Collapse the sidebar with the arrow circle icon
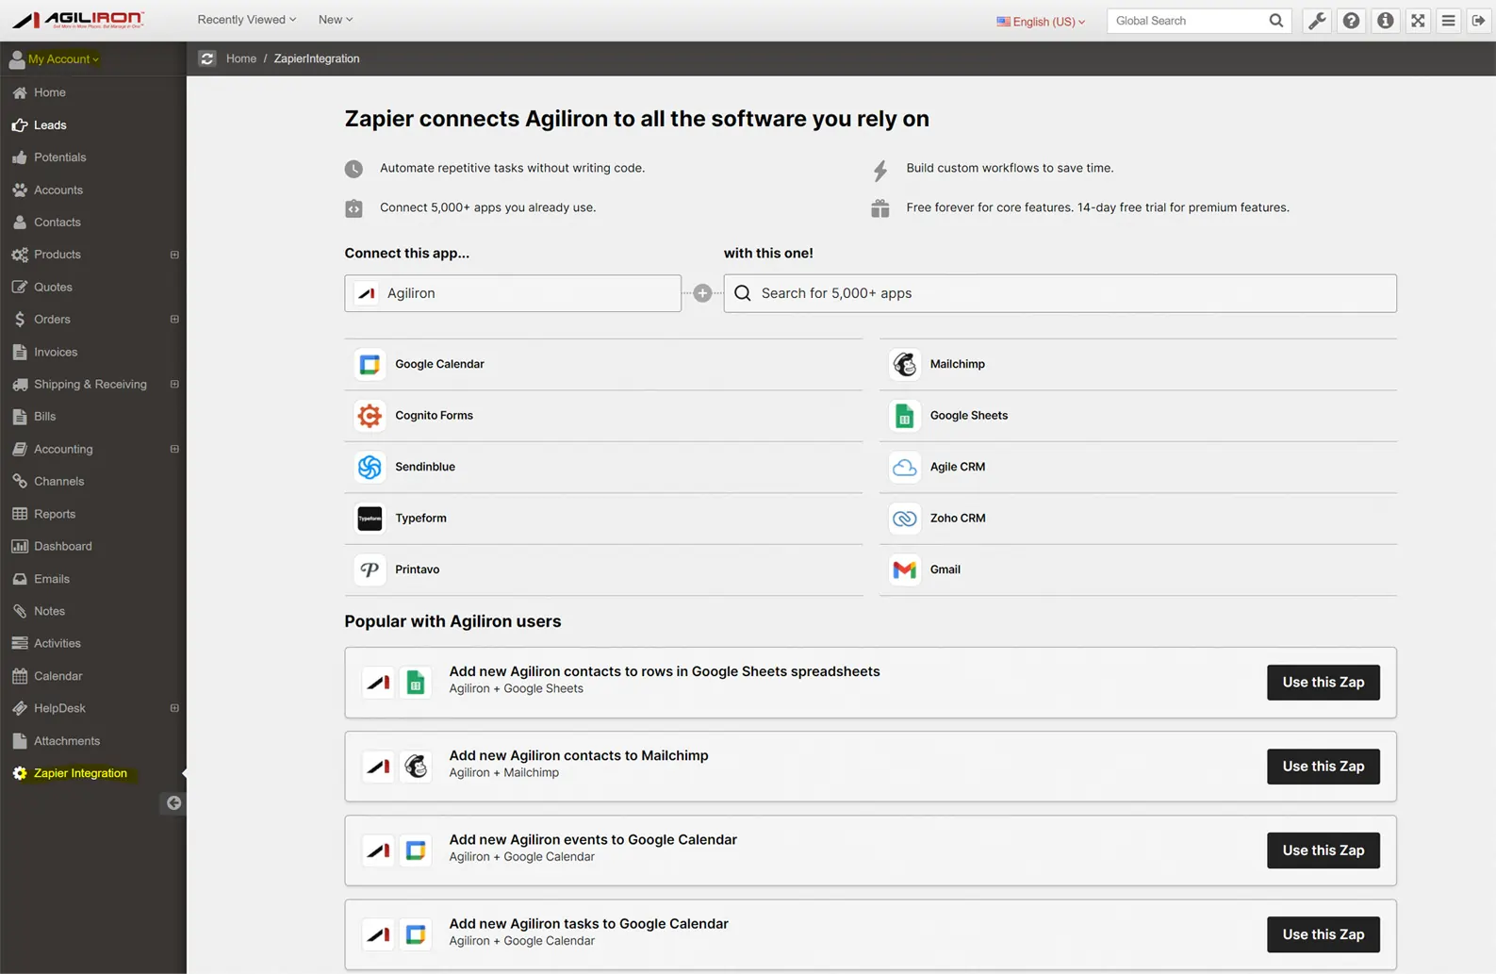 pyautogui.click(x=173, y=803)
